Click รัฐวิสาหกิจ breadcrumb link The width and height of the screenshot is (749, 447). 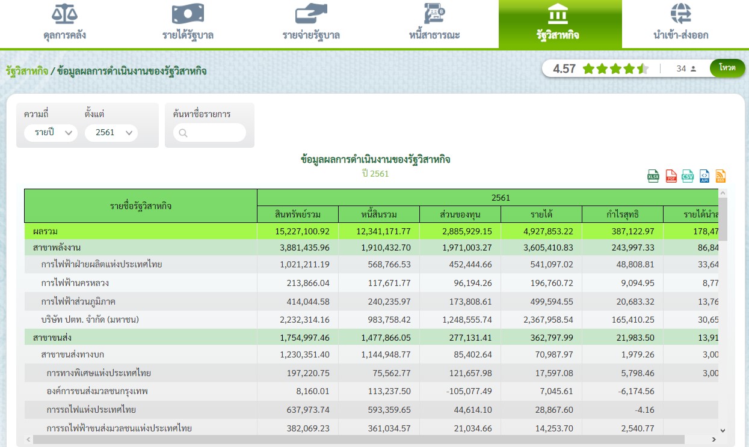click(x=27, y=71)
